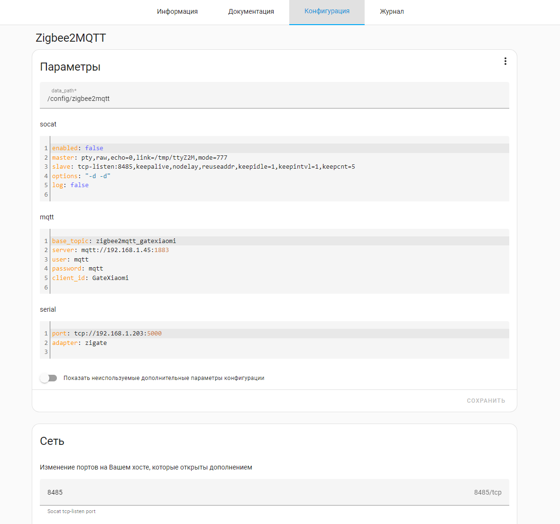Viewport: 560px width, 524px height.
Task: Click the mqtt 'user: mqtt' line
Action: tap(70, 260)
